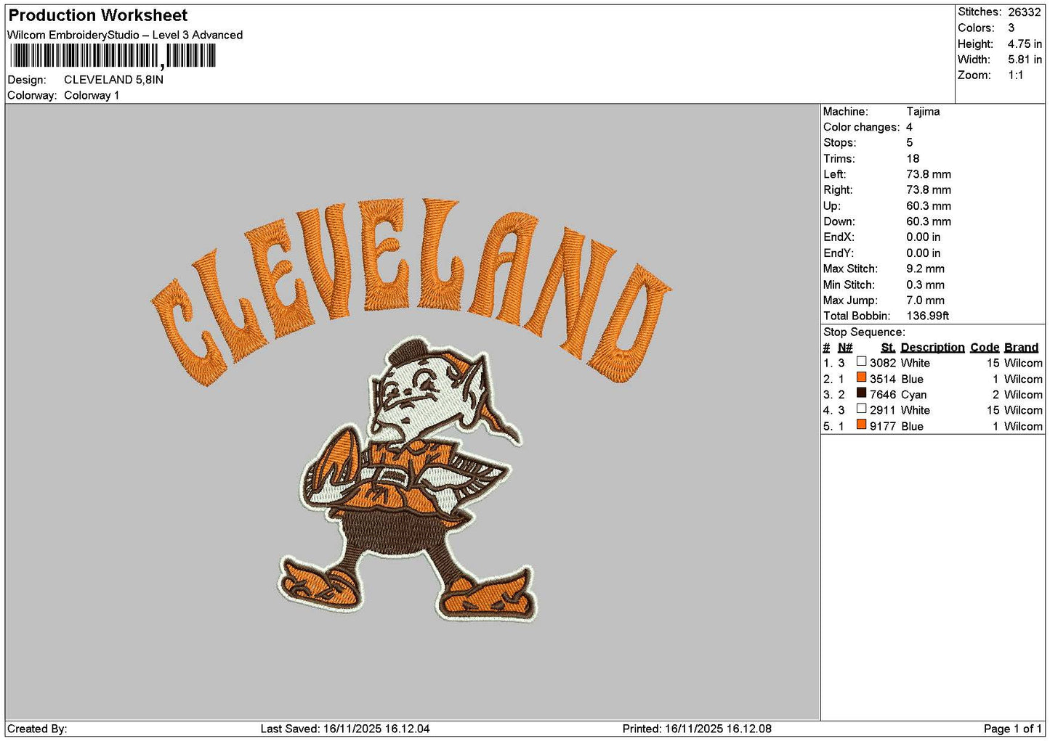
Task: Click the Trims value 18
Action: [913, 159]
